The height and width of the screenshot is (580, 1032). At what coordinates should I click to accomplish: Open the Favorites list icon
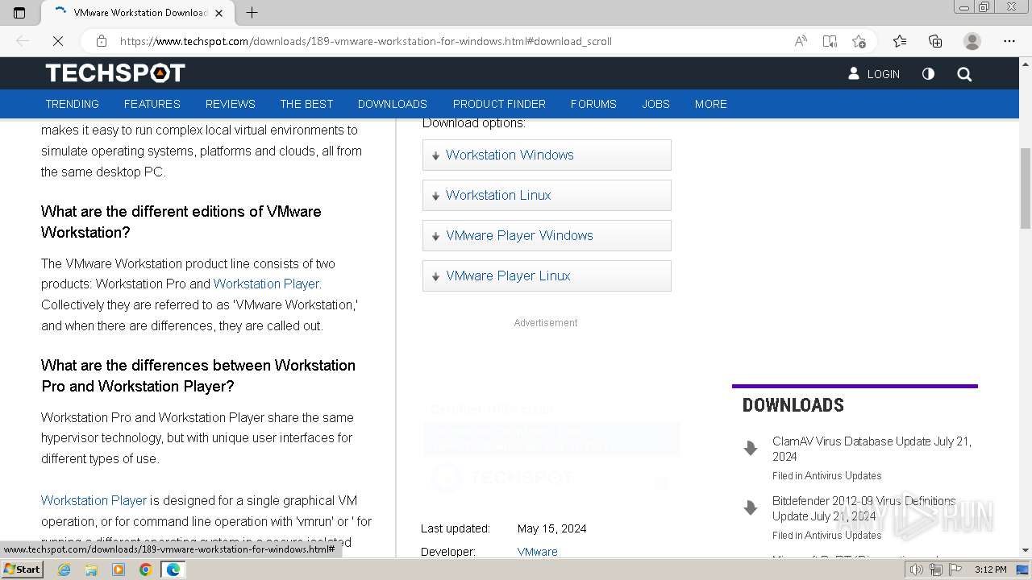[x=900, y=41]
